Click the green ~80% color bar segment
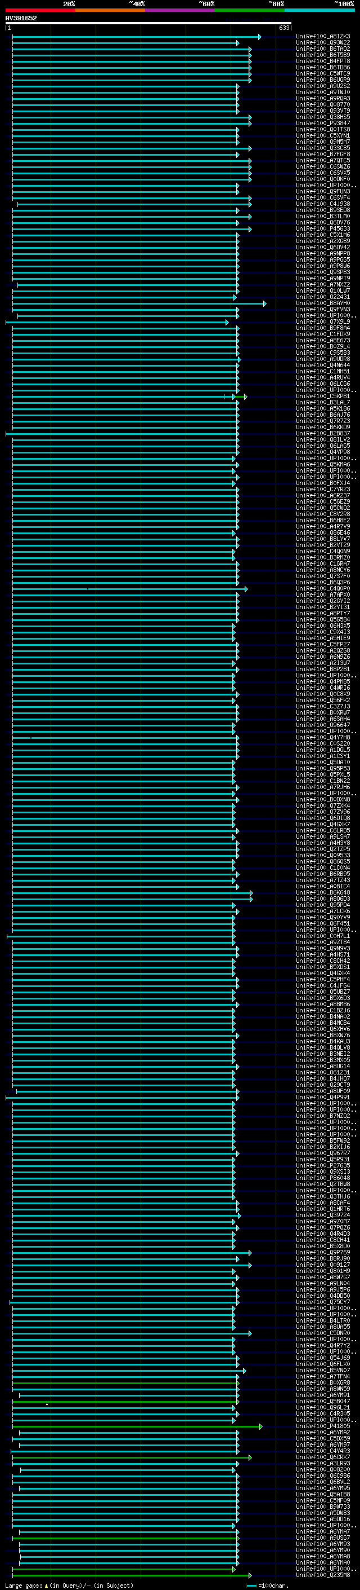This screenshot has width=360, height=1590. (x=250, y=10)
